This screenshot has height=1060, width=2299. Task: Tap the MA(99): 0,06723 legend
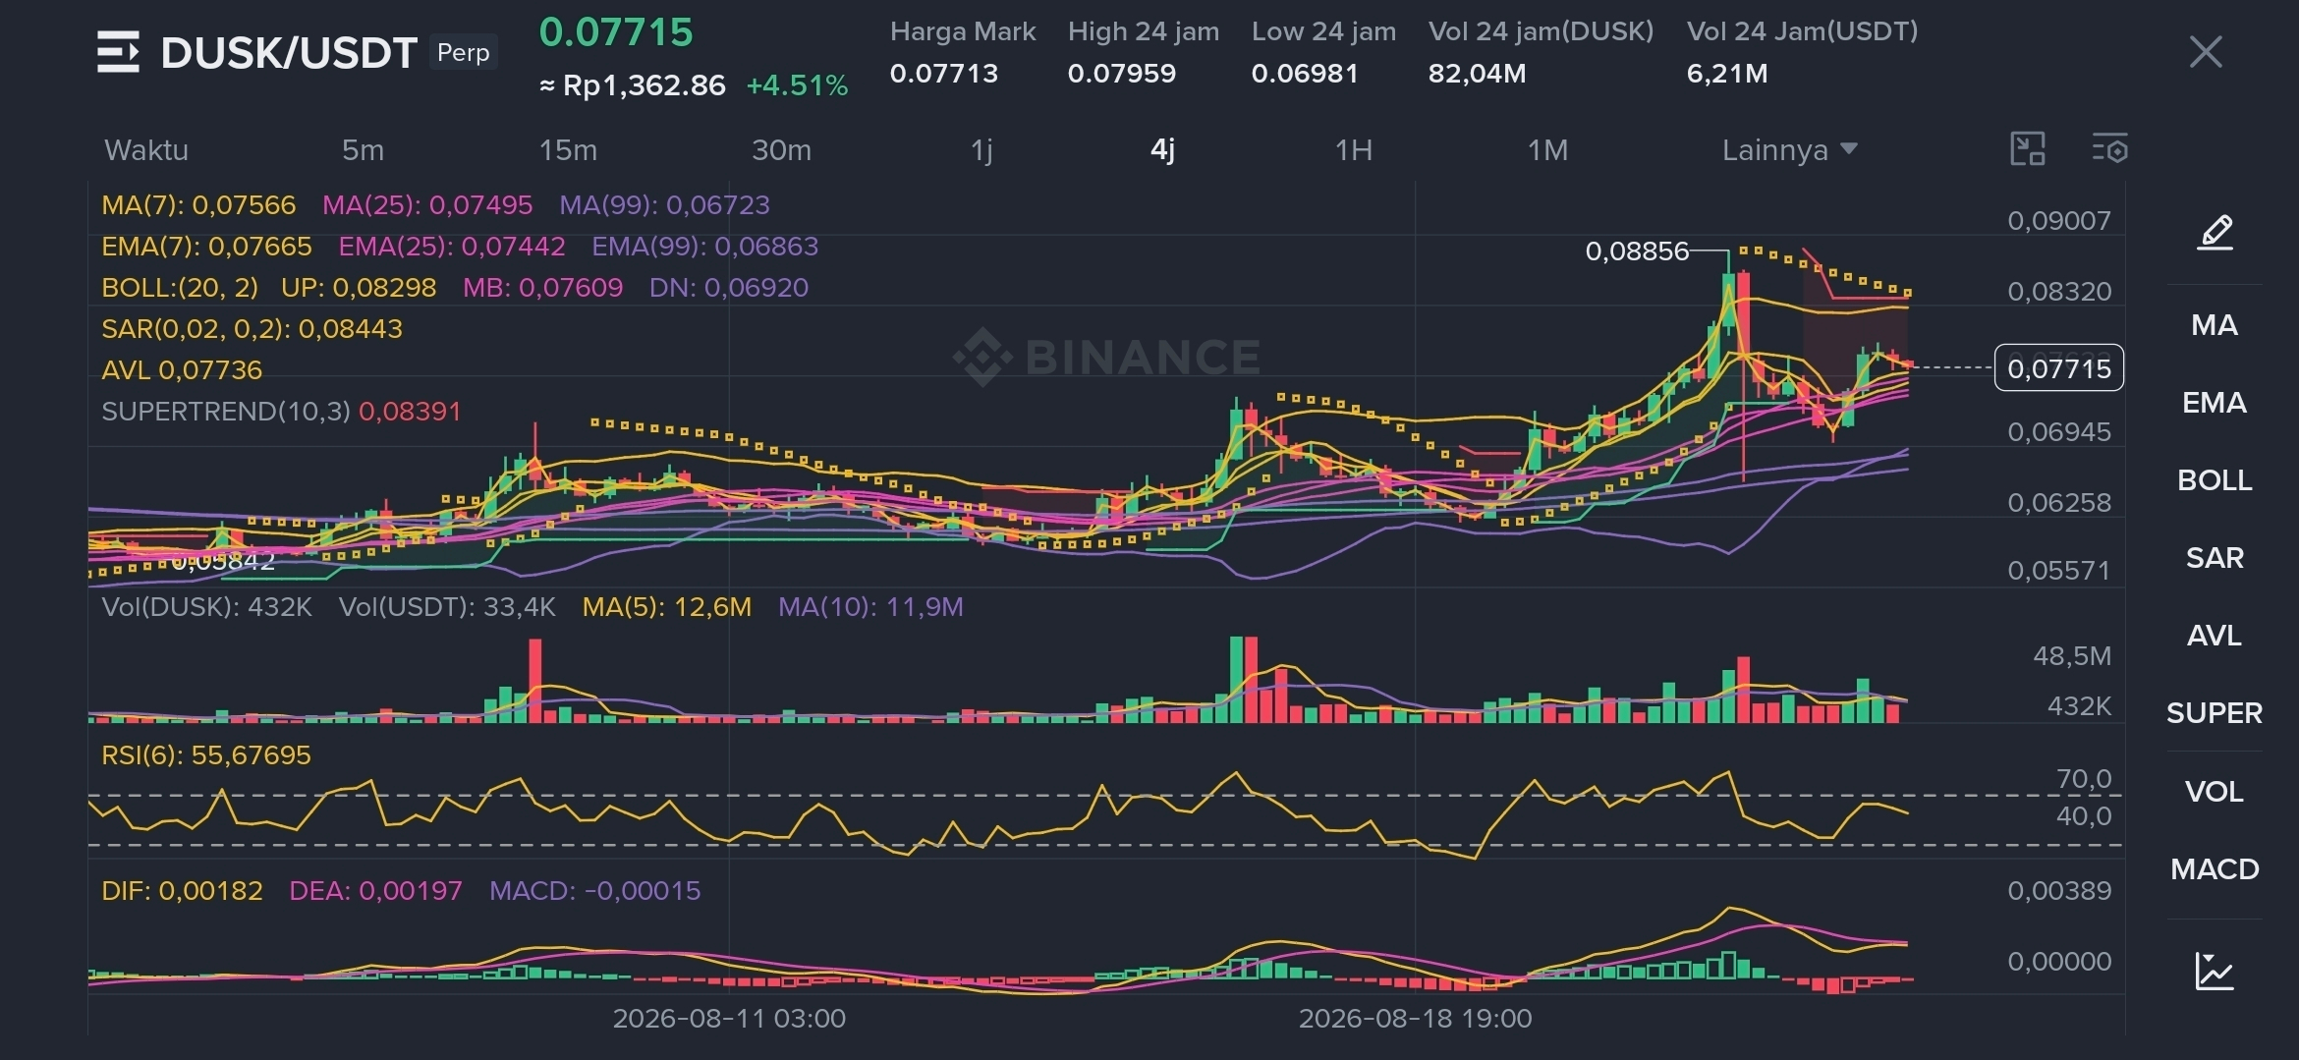(x=664, y=205)
